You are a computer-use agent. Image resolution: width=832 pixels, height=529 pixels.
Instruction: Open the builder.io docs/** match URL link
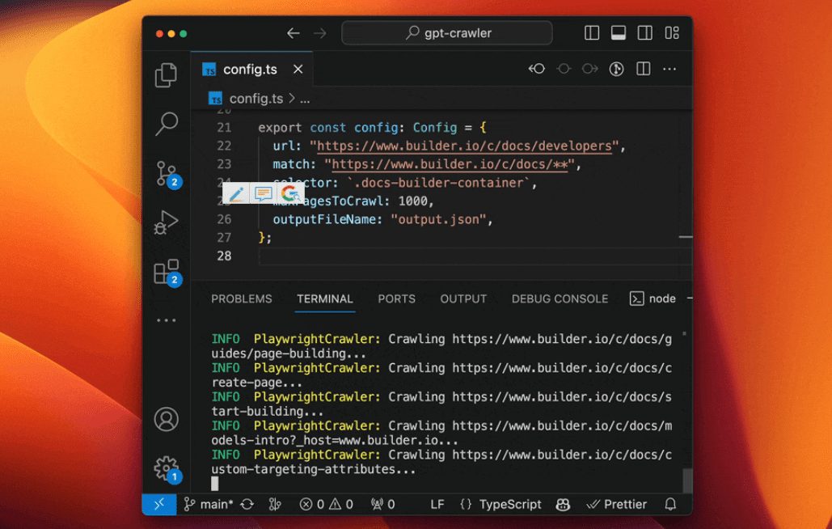click(x=450, y=164)
